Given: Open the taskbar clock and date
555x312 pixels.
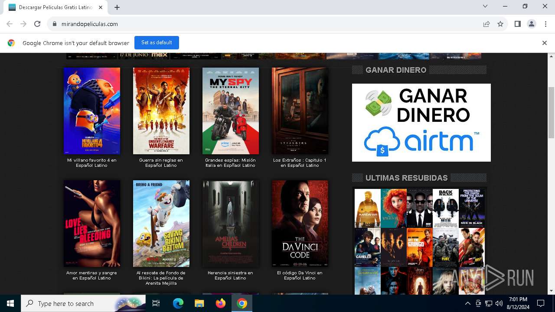Looking at the screenshot, I should [x=518, y=303].
